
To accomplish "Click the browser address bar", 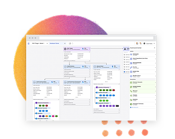I will (x=96, y=38).
